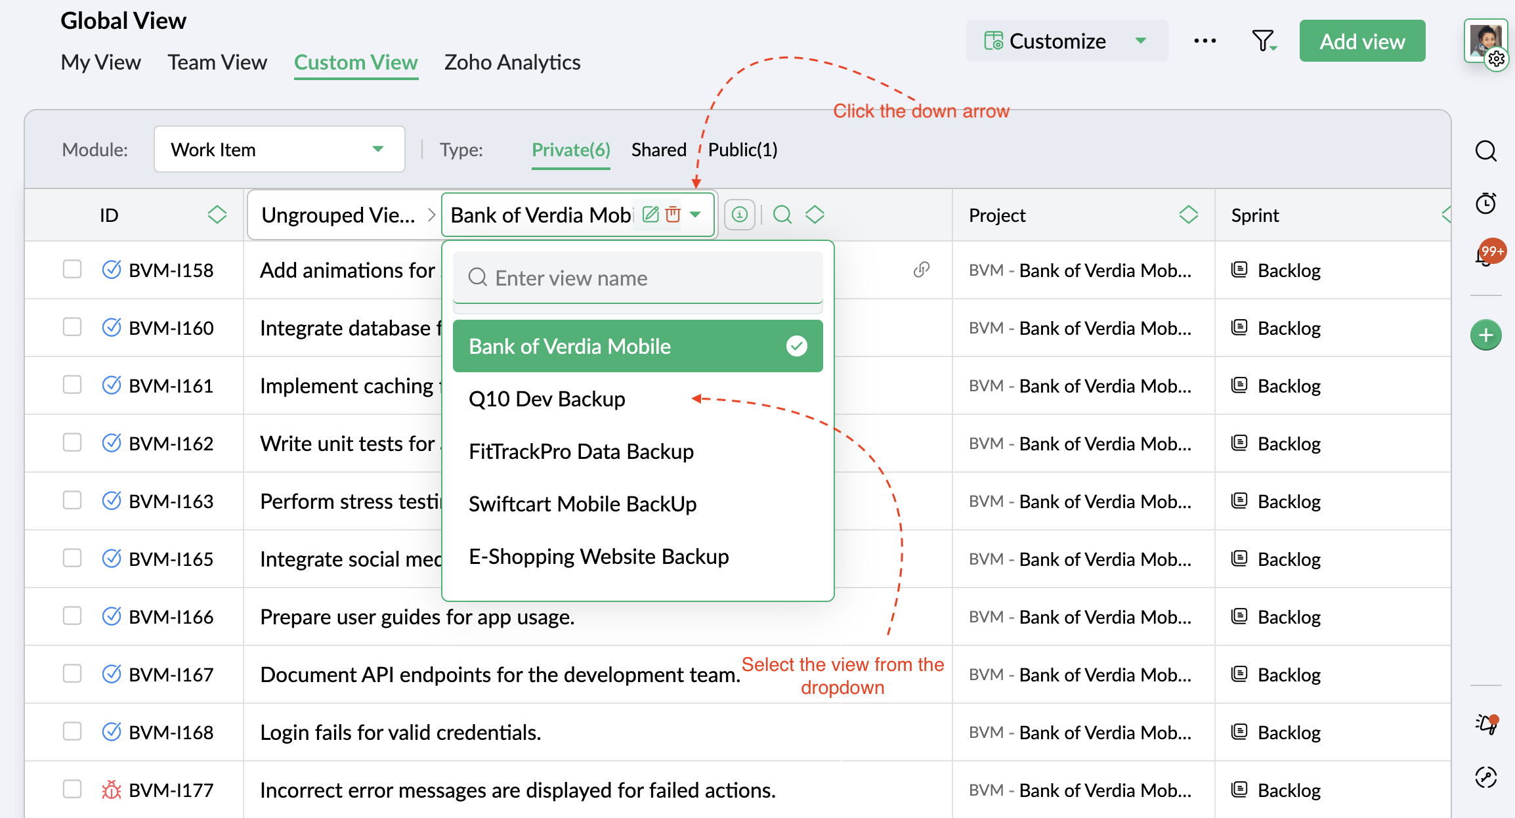Click the checkmark on selected Bank of Verdia Mobile
Viewport: 1515px width, 818px height.
(x=797, y=346)
